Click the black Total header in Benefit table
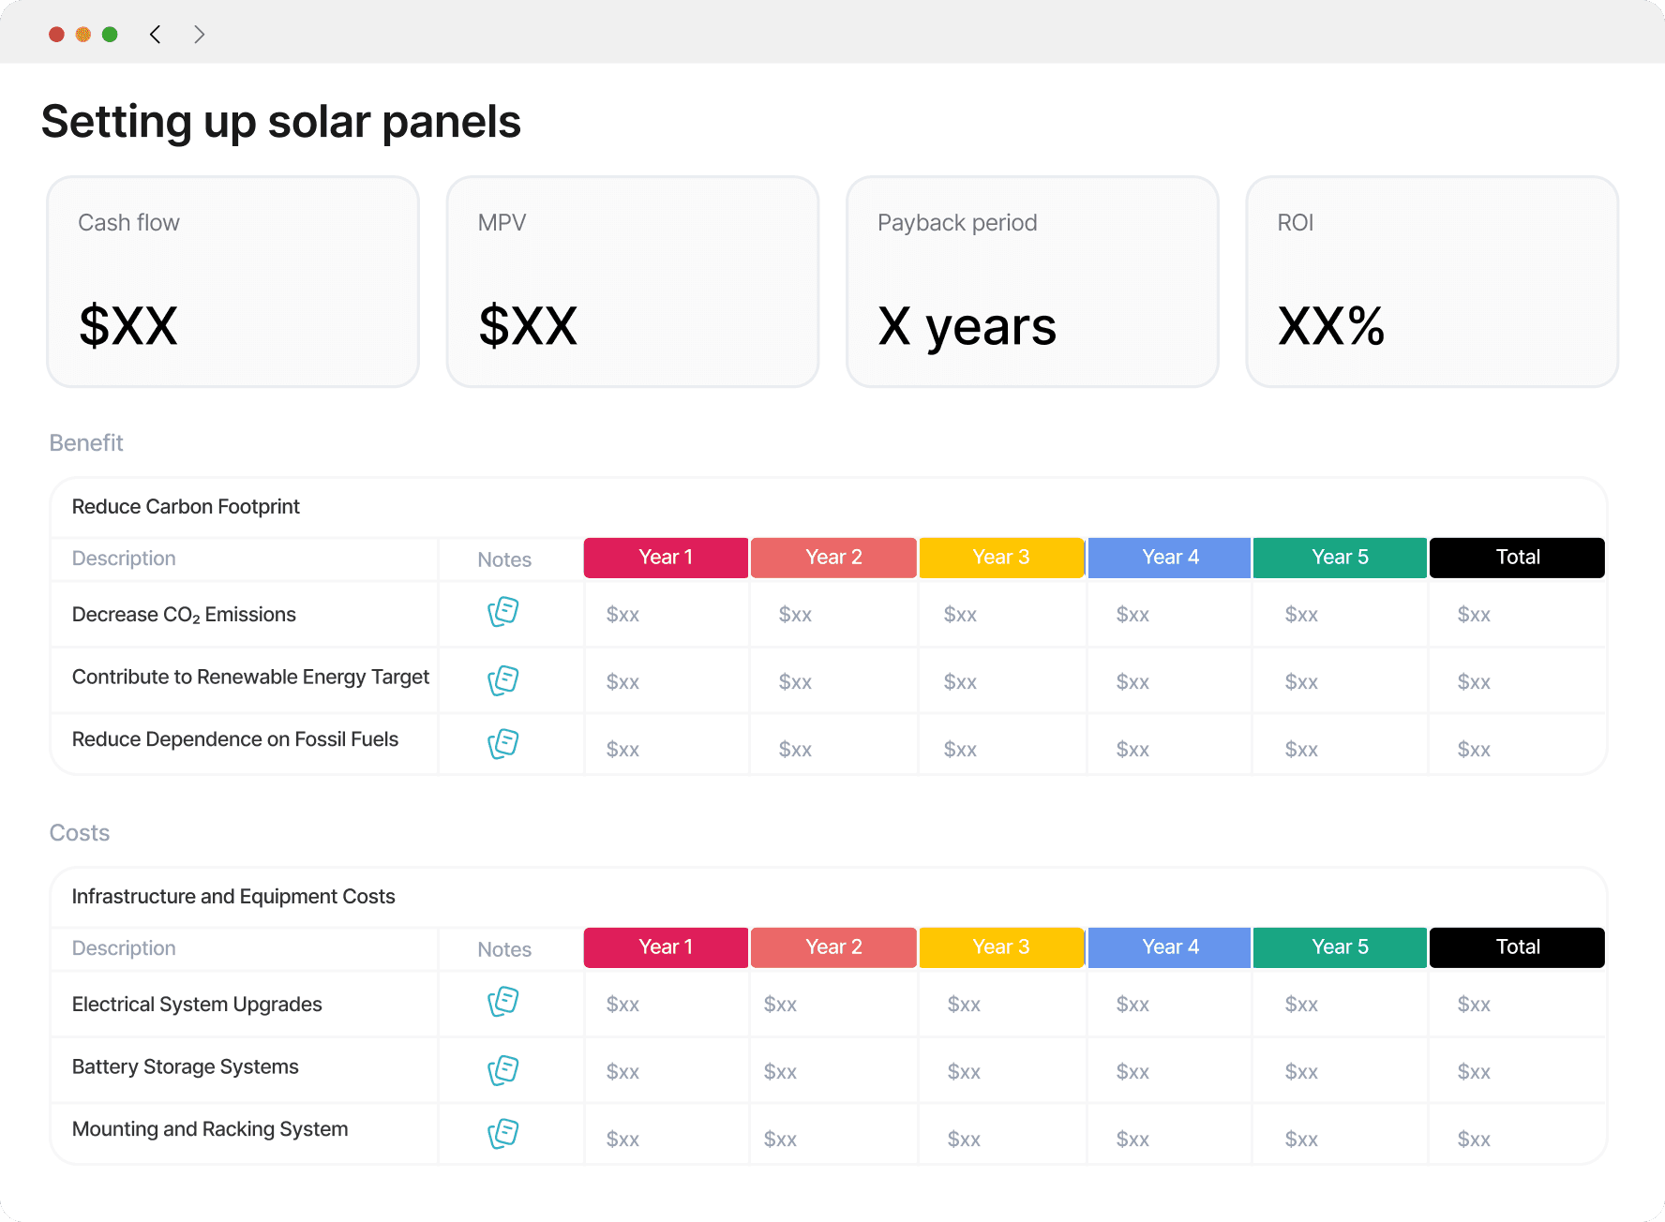1665x1222 pixels. point(1517,558)
